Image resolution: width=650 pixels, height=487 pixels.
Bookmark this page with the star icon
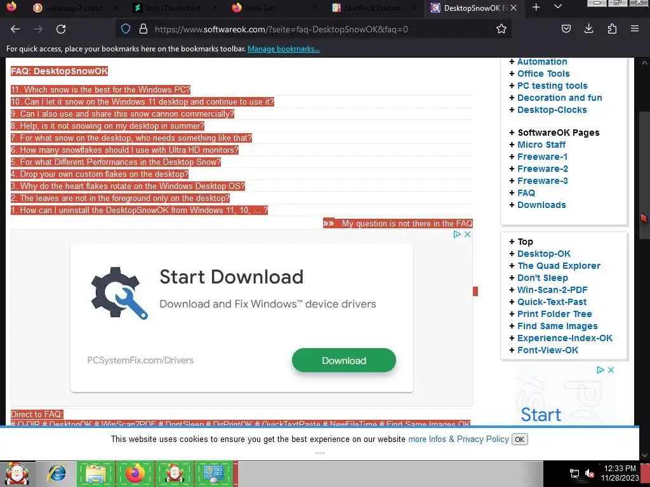point(501,29)
